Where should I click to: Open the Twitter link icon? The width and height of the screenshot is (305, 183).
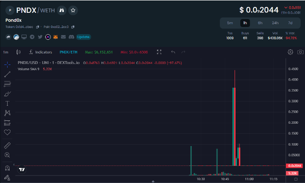click(x=40, y=37)
